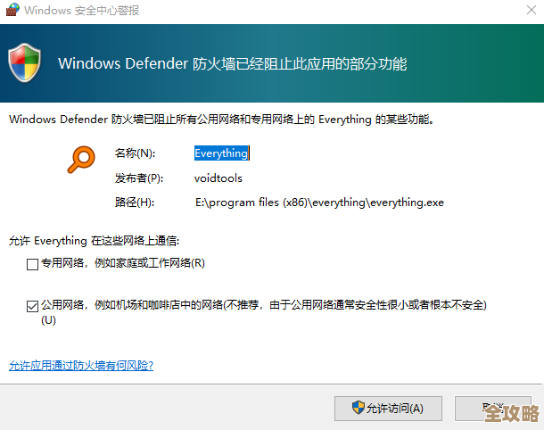Screen dimensions: 544x430
Task: Enable the private network checkbox (专用网络)
Action: point(32,264)
